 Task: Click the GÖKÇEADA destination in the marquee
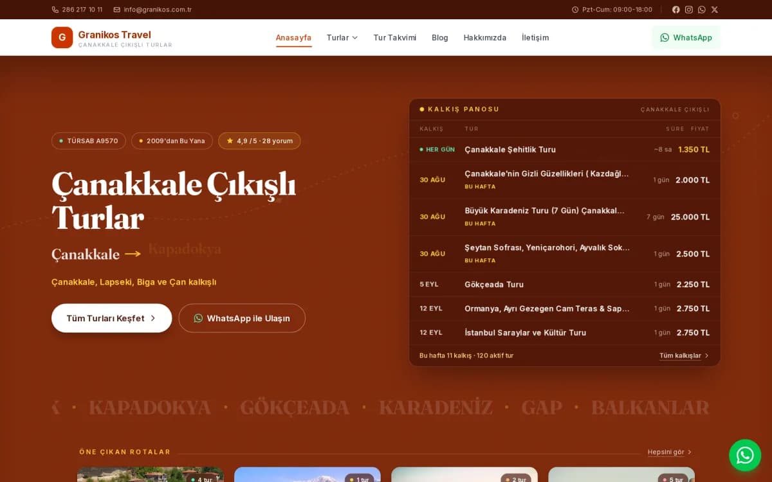pos(295,407)
